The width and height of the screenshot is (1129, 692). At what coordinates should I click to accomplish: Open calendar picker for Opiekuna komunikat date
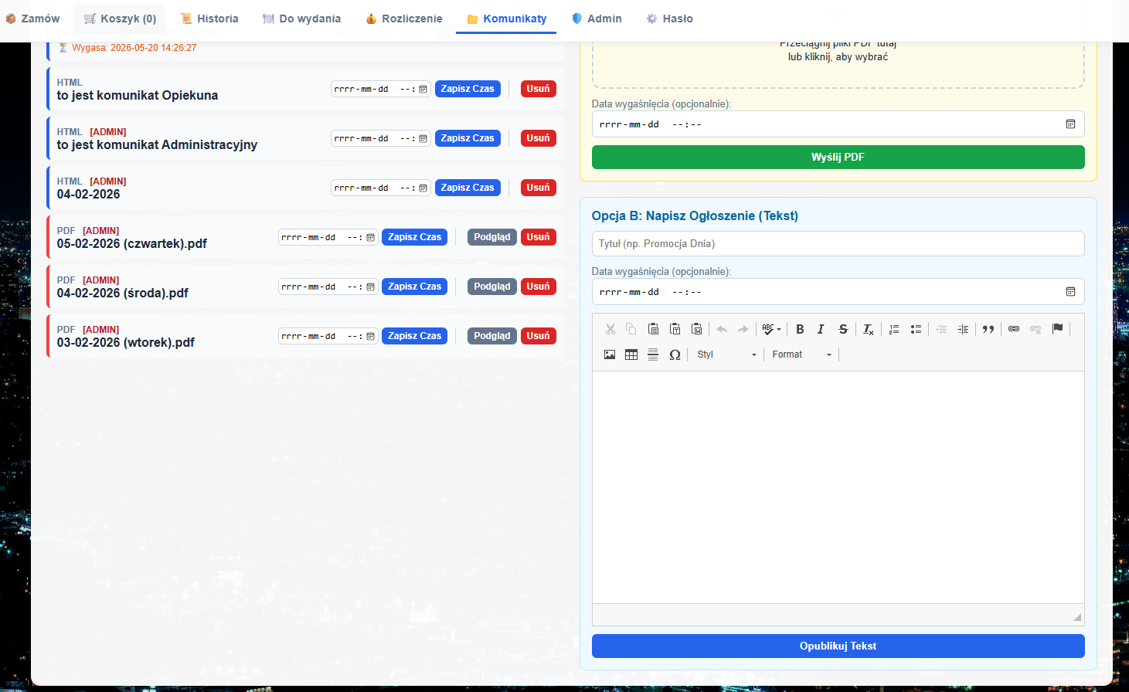tap(423, 89)
